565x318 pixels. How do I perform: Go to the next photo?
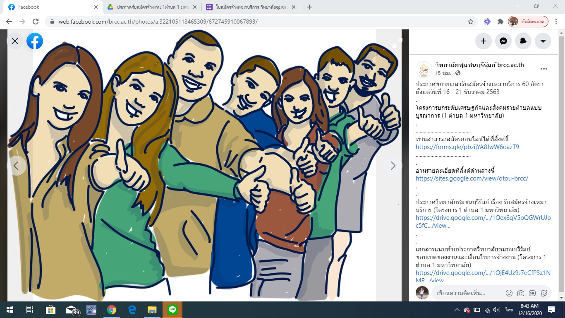coord(393,166)
